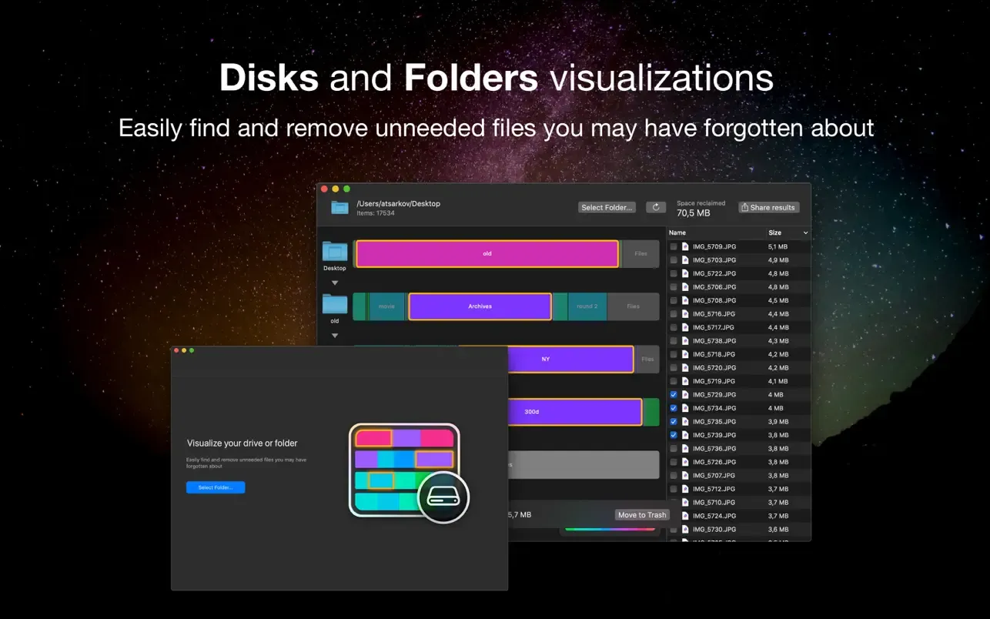
Task: Click the share icon on Share results
Action: [744, 206]
